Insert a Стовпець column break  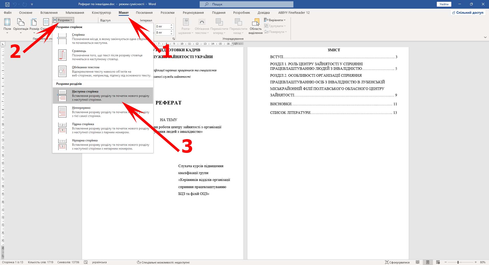tap(103, 55)
